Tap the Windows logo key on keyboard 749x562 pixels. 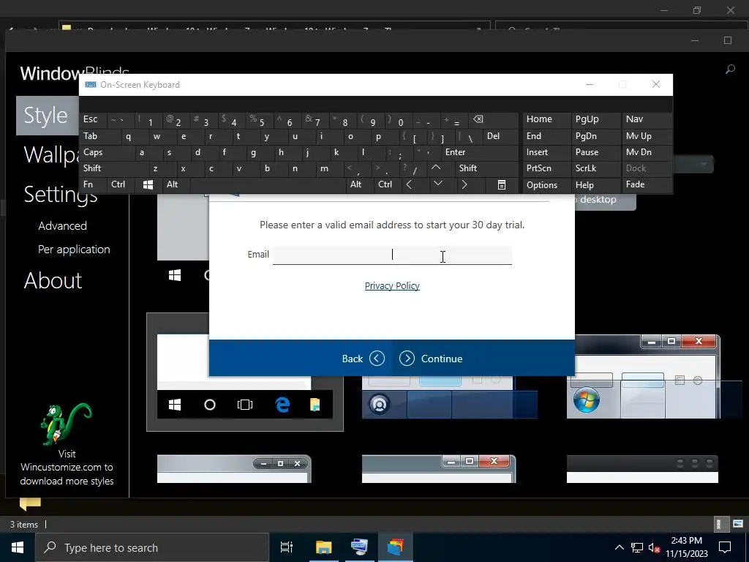tap(148, 184)
